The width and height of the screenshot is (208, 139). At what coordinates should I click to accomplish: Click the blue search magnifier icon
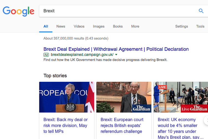[x=201, y=11]
